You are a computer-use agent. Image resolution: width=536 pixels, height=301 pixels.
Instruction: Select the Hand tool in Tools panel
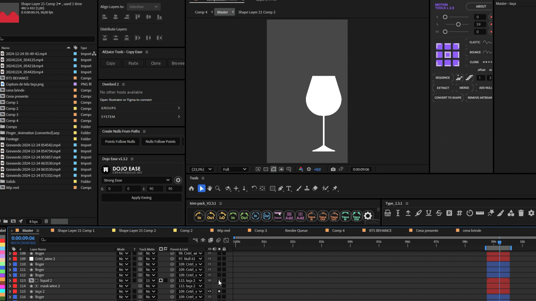(x=210, y=189)
